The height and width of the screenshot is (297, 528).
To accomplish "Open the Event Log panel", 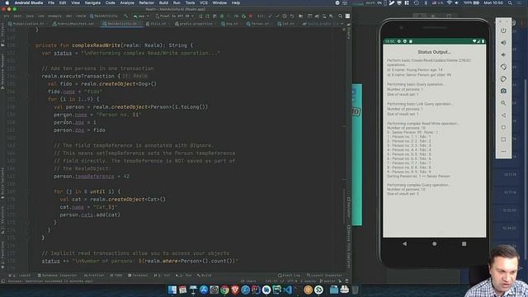I will (290, 275).
